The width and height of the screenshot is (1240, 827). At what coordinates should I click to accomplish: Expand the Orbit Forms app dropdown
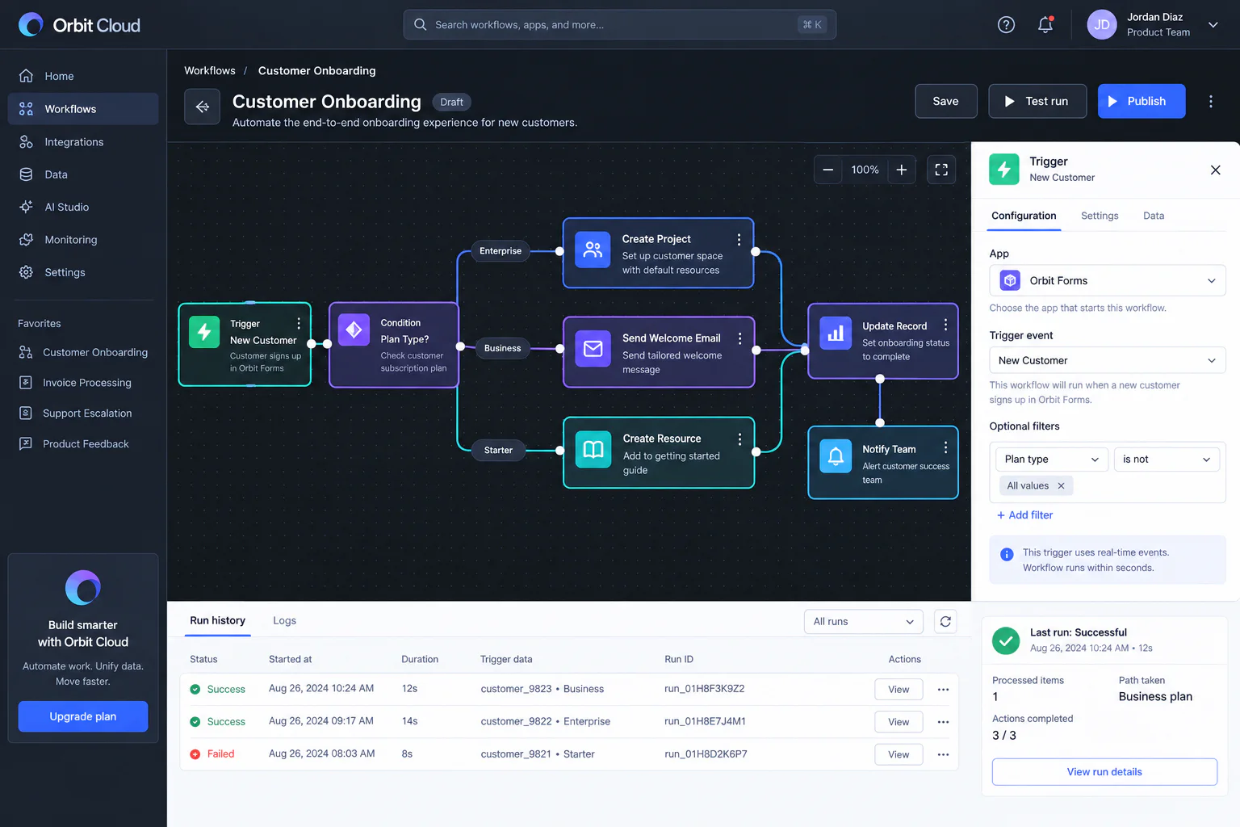(1108, 280)
